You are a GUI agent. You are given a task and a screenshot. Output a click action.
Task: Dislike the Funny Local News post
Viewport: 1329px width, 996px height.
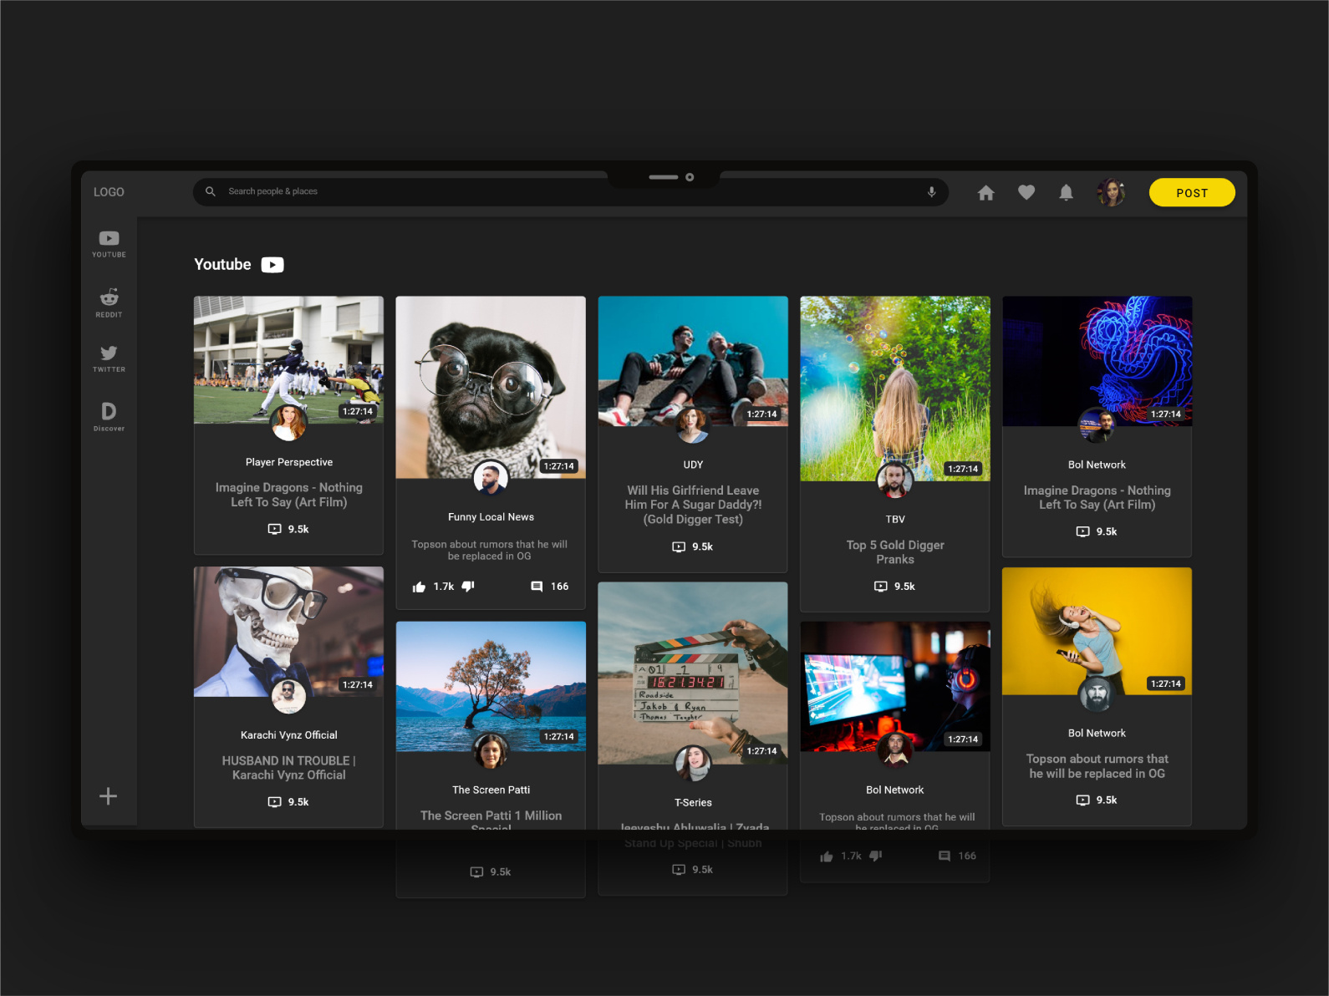[468, 587]
